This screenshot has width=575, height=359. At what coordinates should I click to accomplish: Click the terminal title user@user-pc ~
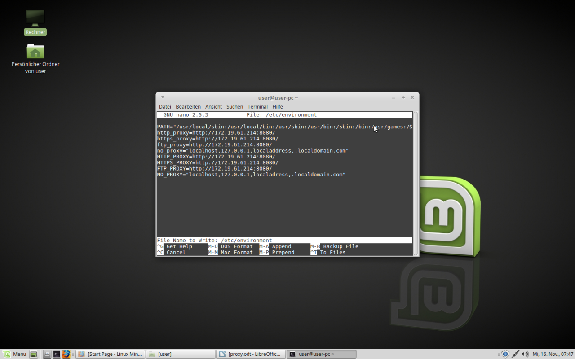pyautogui.click(x=278, y=98)
